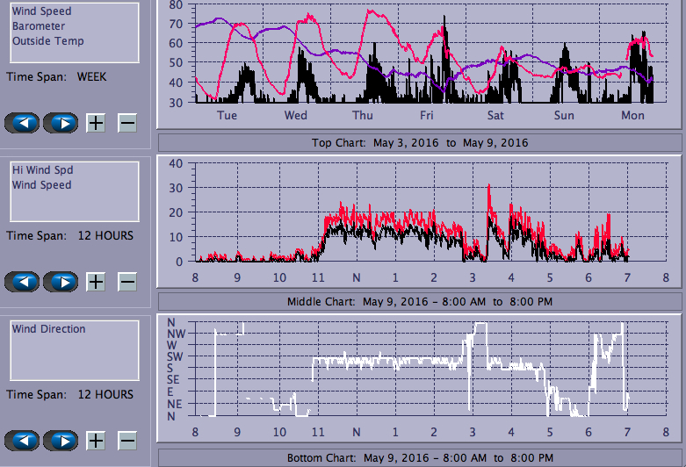Select Wind Speed in the top chart list
The image size is (686, 467).
pyautogui.click(x=42, y=11)
